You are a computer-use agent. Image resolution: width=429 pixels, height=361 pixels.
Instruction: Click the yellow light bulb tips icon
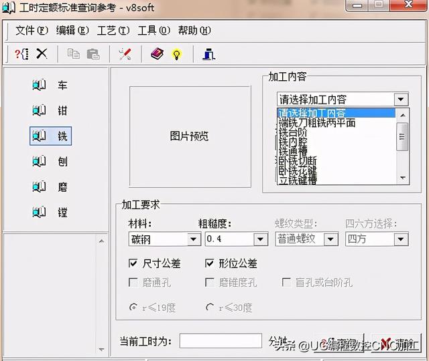(x=176, y=55)
